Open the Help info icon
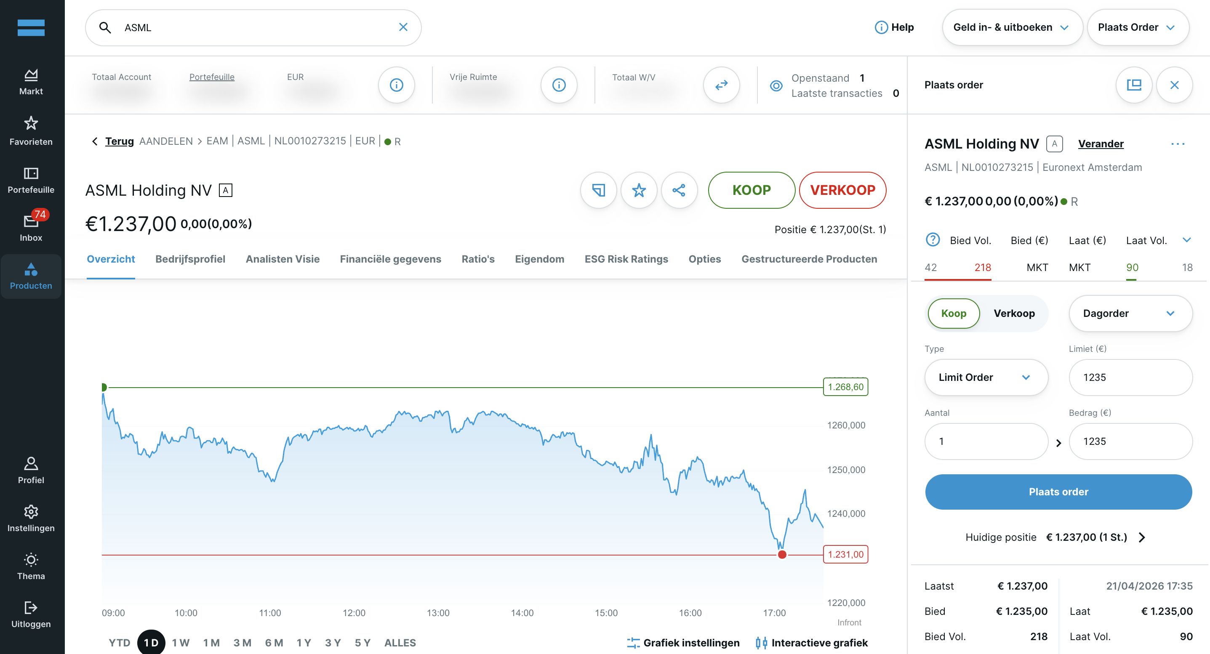 tap(881, 27)
